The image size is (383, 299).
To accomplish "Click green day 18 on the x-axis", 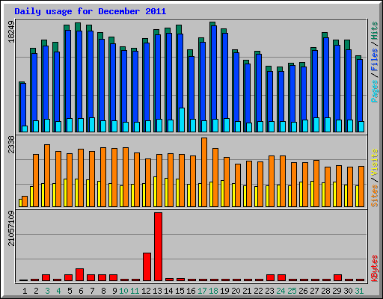I will [x=213, y=291].
